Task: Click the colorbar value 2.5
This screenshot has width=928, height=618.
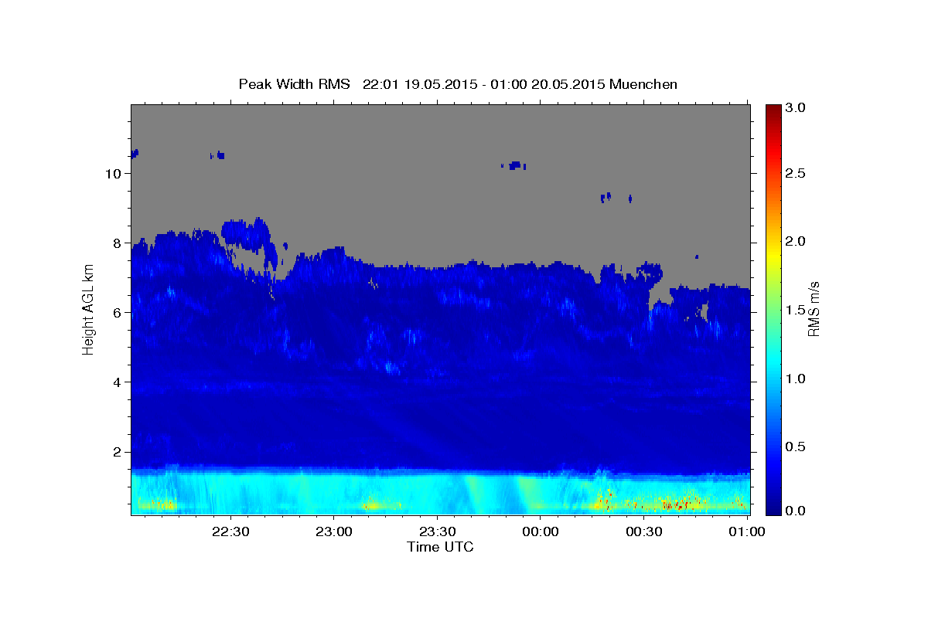Action: [797, 173]
